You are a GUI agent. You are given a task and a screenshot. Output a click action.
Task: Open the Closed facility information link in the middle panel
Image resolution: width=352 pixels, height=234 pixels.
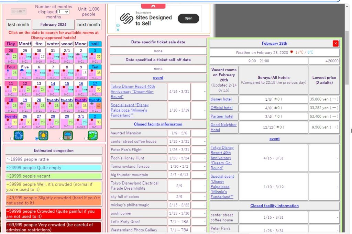click(x=158, y=124)
